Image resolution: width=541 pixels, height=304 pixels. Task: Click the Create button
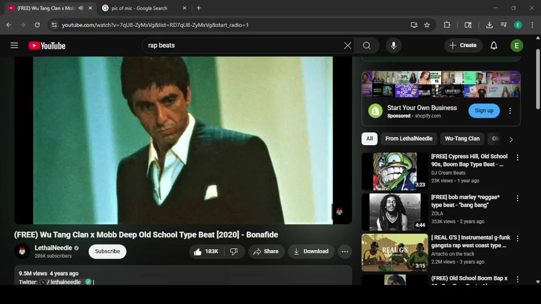coord(463,46)
